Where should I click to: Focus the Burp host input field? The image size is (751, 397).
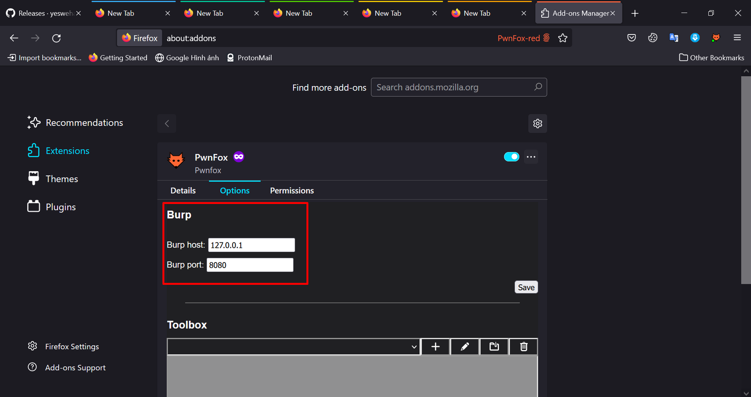252,245
